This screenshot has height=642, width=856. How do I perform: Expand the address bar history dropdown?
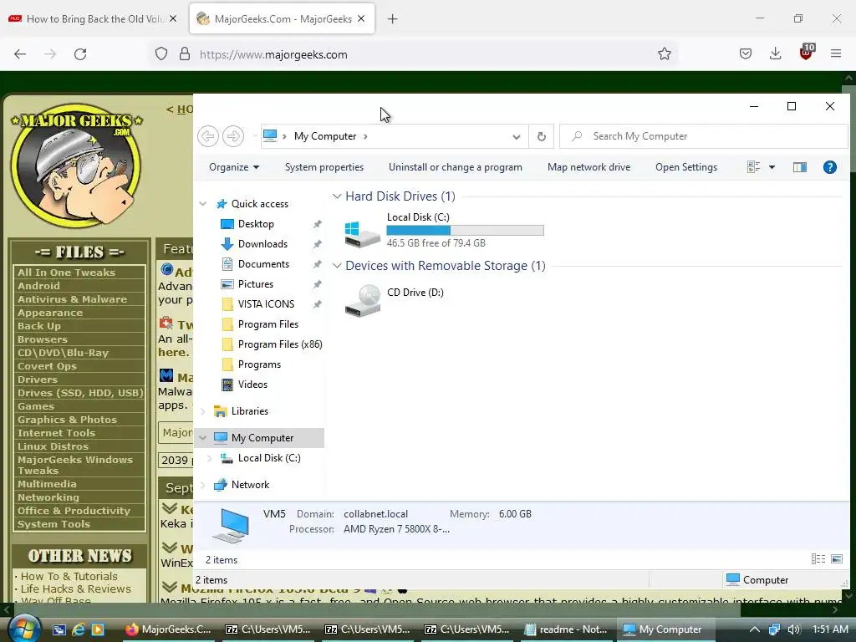click(516, 136)
